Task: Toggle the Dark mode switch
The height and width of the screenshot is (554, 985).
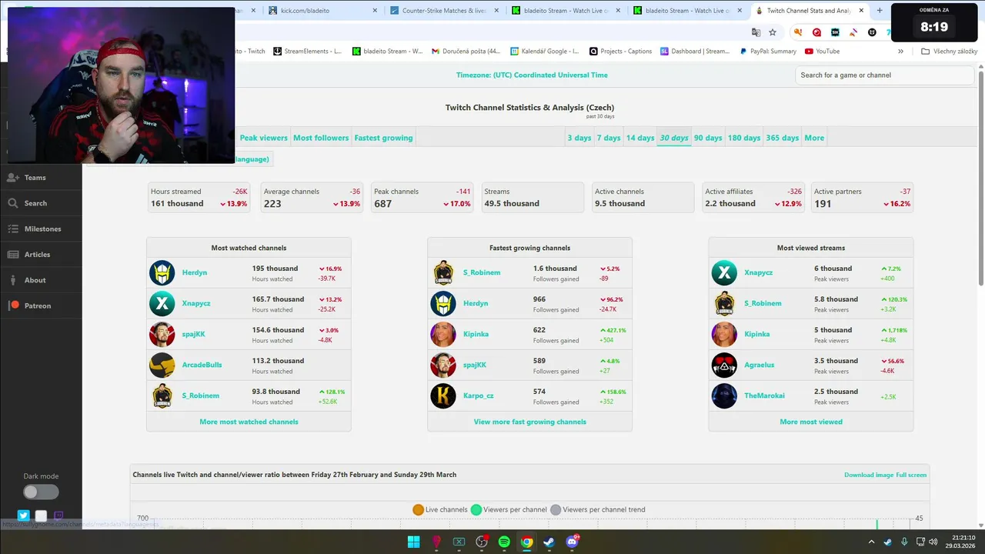Action: coord(41,492)
